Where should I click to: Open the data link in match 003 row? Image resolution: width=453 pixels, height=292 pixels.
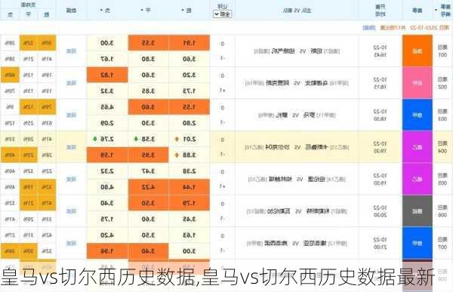pos(72,115)
